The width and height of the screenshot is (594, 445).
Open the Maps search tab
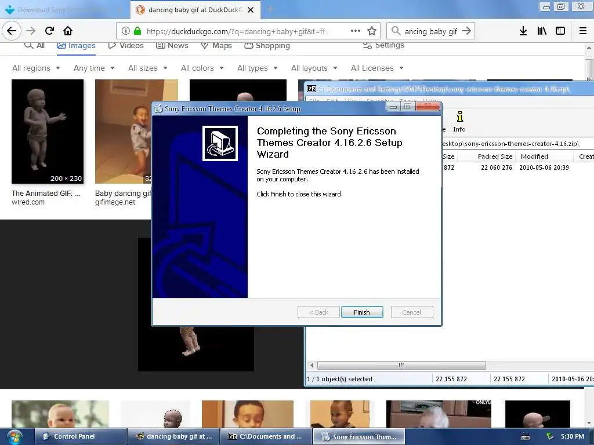tap(216, 45)
